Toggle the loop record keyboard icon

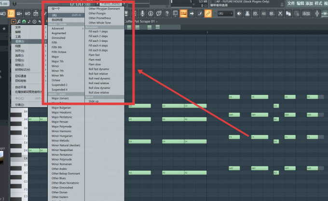(x=27, y=13)
